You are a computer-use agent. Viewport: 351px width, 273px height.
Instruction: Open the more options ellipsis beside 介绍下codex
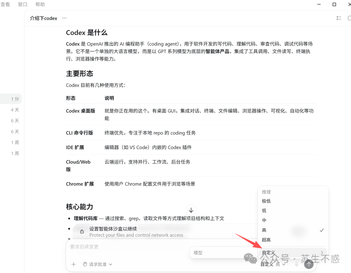pyautogui.click(x=64, y=18)
